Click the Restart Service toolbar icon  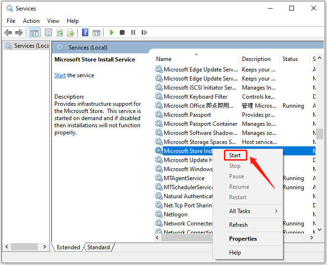click(x=144, y=32)
